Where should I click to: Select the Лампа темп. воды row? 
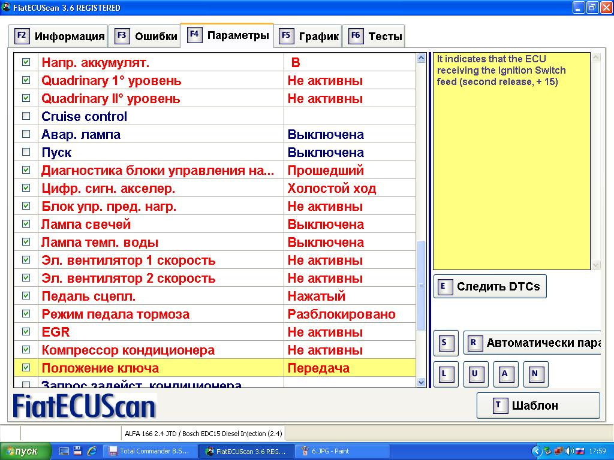coord(215,242)
